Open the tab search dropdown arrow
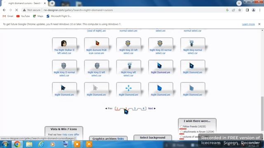Screen dimensions: 264x148 tap(239, 3)
